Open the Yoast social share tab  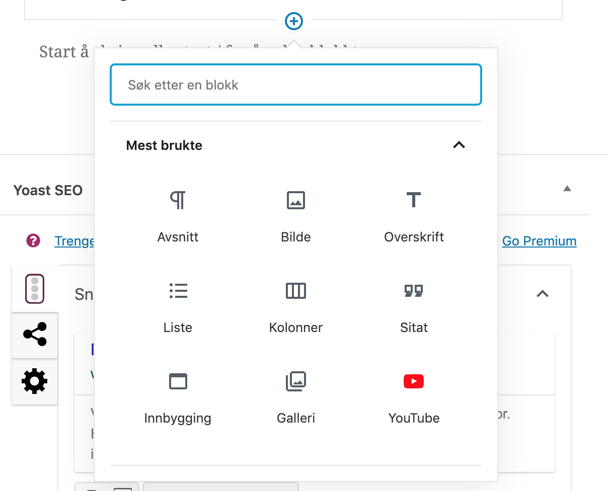tap(35, 335)
